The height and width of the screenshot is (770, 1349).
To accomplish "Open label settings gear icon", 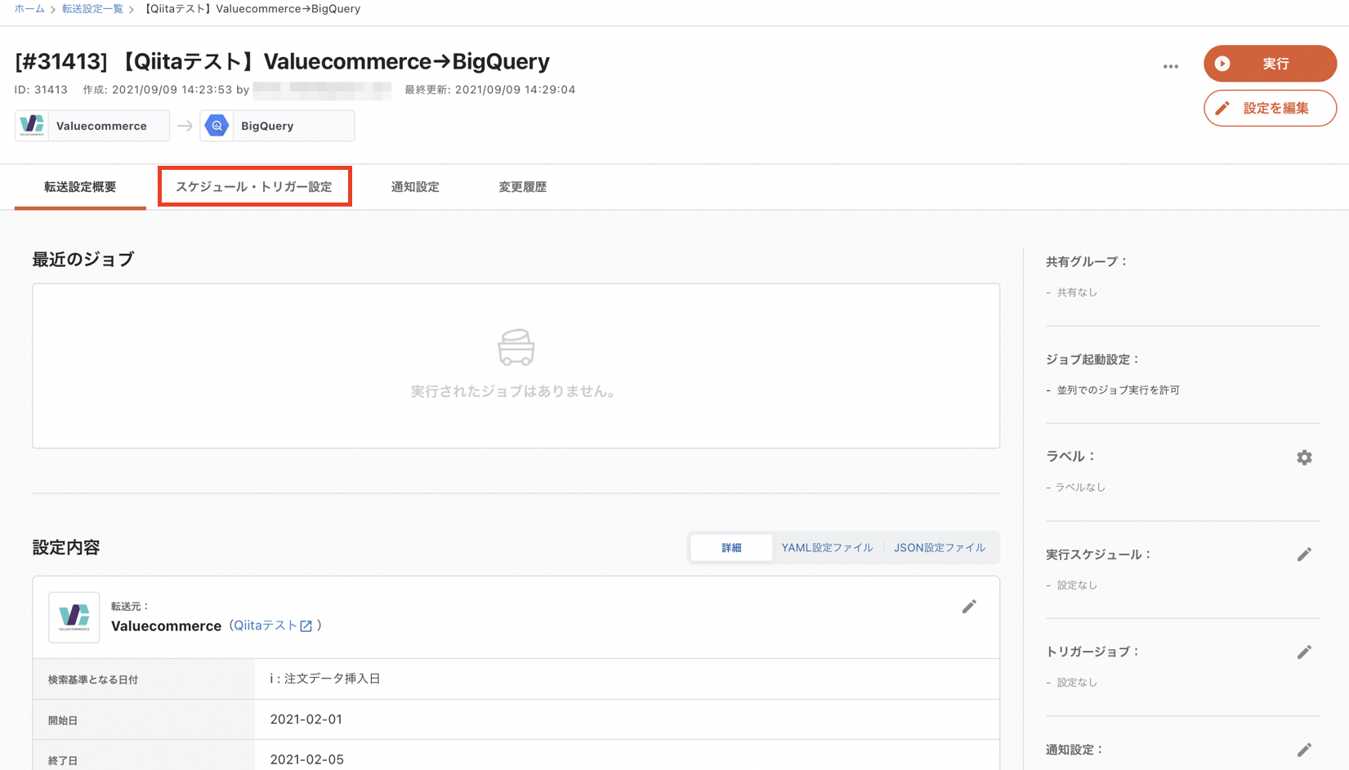I will pos(1304,457).
